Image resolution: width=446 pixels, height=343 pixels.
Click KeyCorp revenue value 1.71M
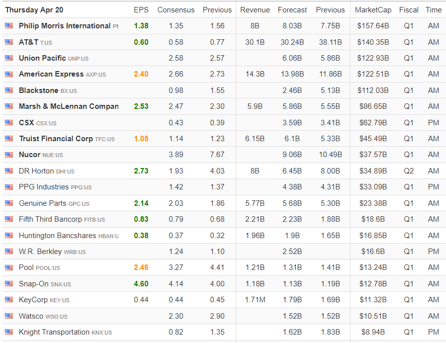pyautogui.click(x=255, y=300)
